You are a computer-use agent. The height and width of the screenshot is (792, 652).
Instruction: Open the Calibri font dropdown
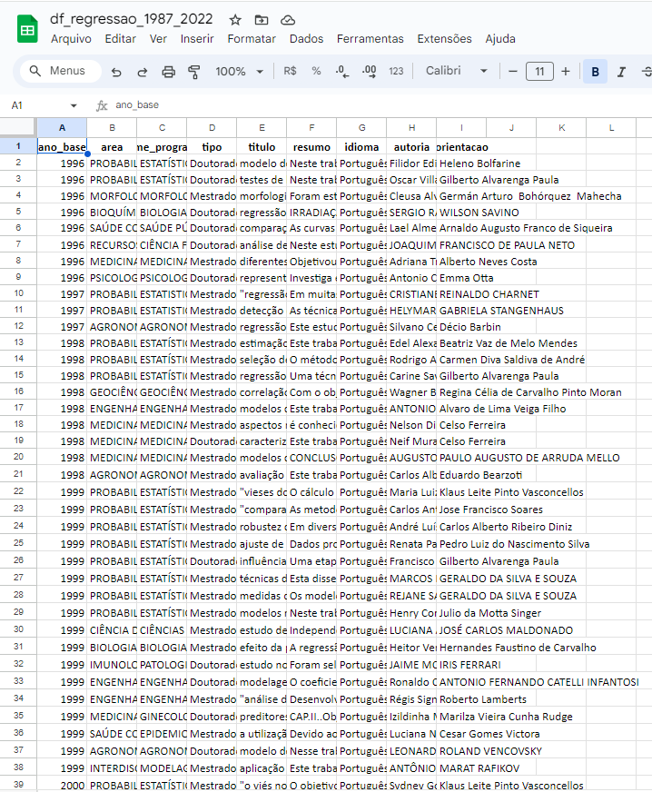(456, 71)
